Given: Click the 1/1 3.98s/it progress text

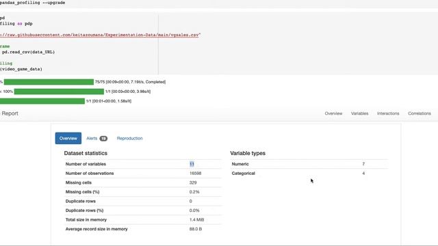Looking at the screenshot, I should (128, 92).
